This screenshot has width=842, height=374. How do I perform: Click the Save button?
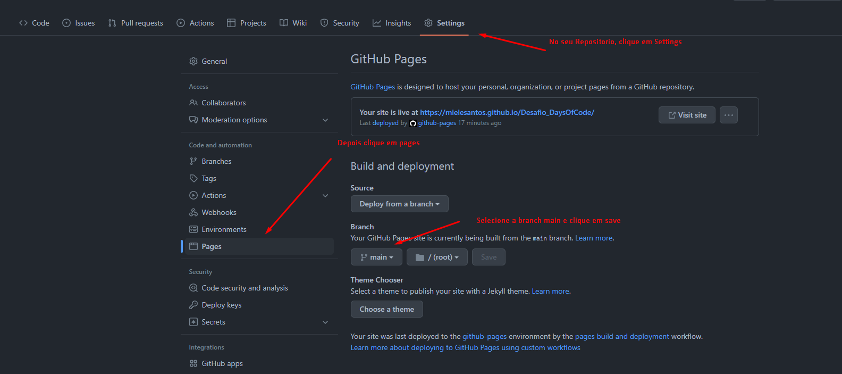tap(489, 257)
